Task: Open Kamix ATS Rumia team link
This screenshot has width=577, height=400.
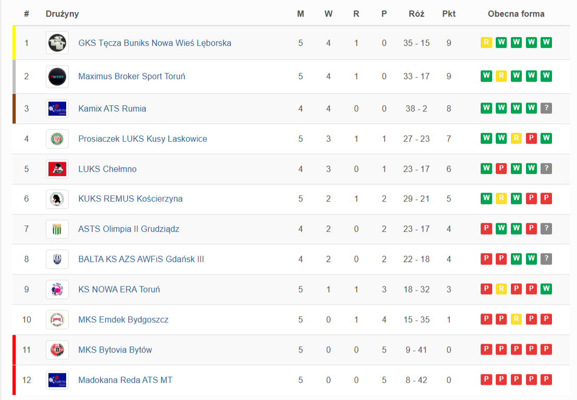Action: (112, 108)
